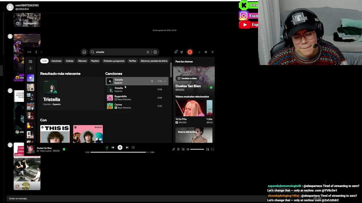Click 'Esperón' artist link in top result

click(x=57, y=104)
